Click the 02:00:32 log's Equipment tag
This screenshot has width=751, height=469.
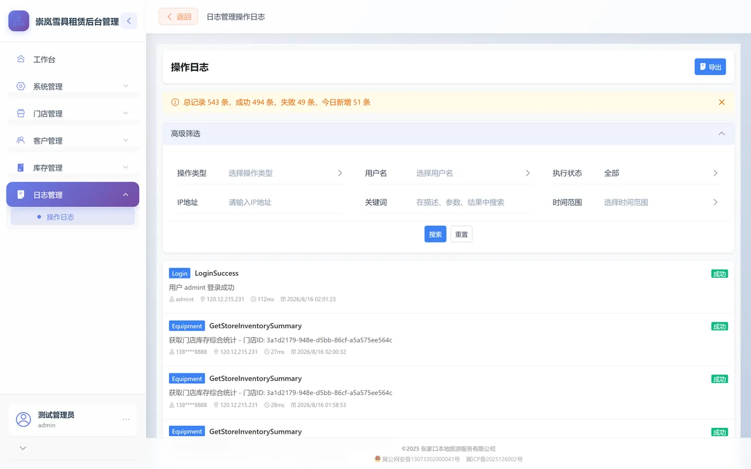click(187, 326)
